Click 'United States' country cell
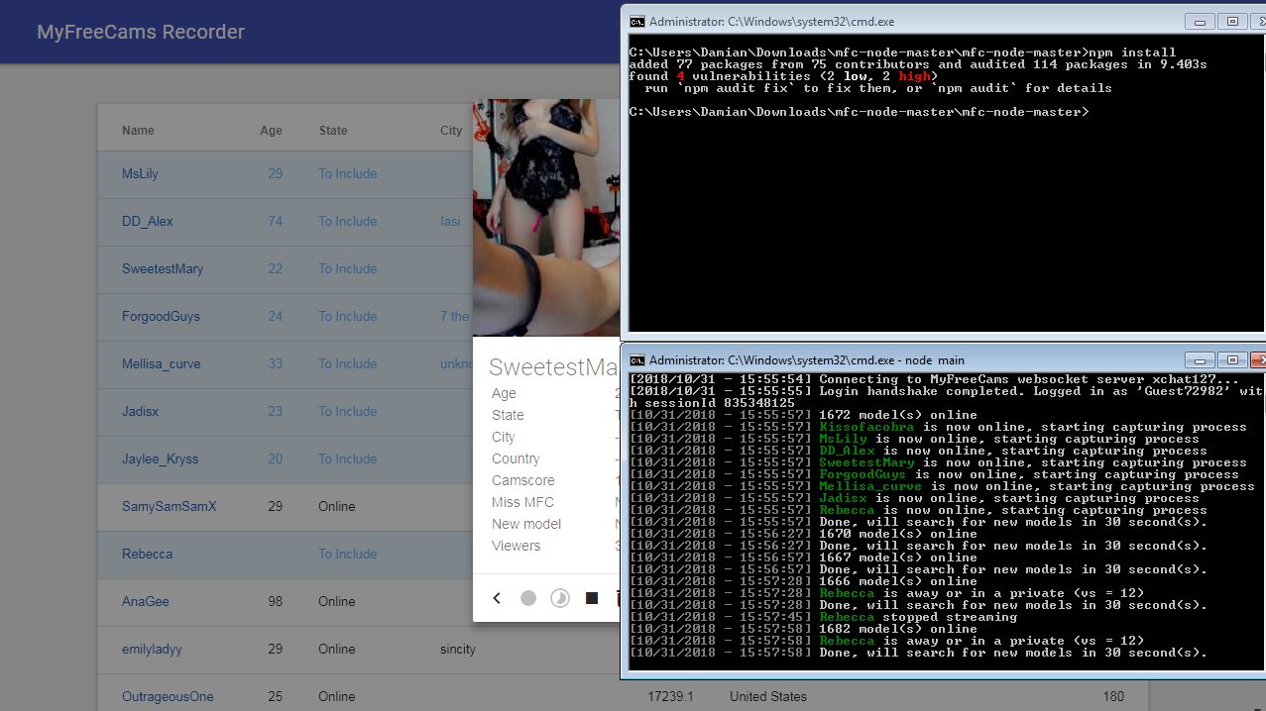This screenshot has width=1266, height=711. [768, 696]
